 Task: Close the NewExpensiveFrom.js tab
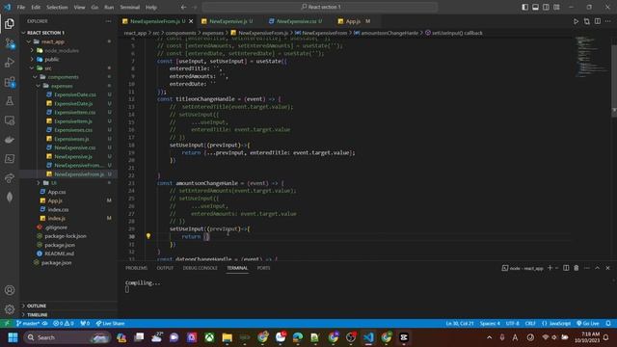[x=191, y=21]
